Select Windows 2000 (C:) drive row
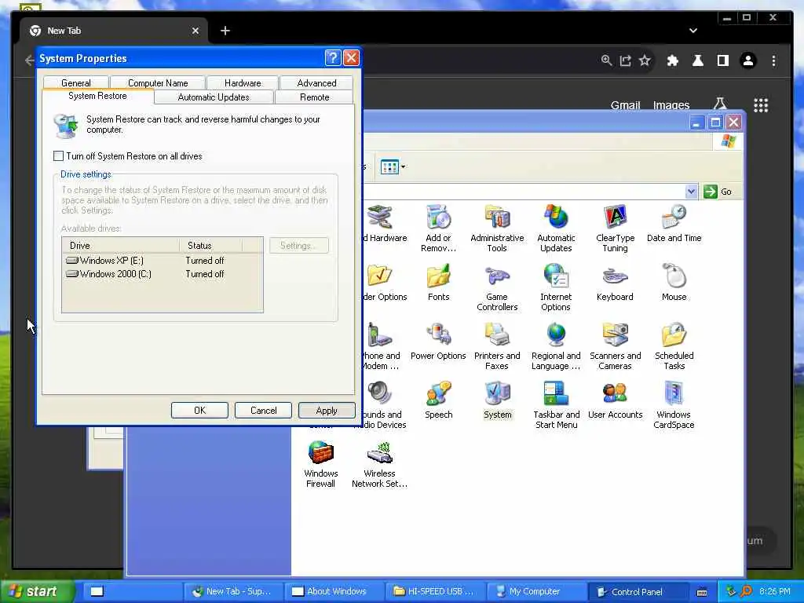The width and height of the screenshot is (804, 603). [x=162, y=274]
